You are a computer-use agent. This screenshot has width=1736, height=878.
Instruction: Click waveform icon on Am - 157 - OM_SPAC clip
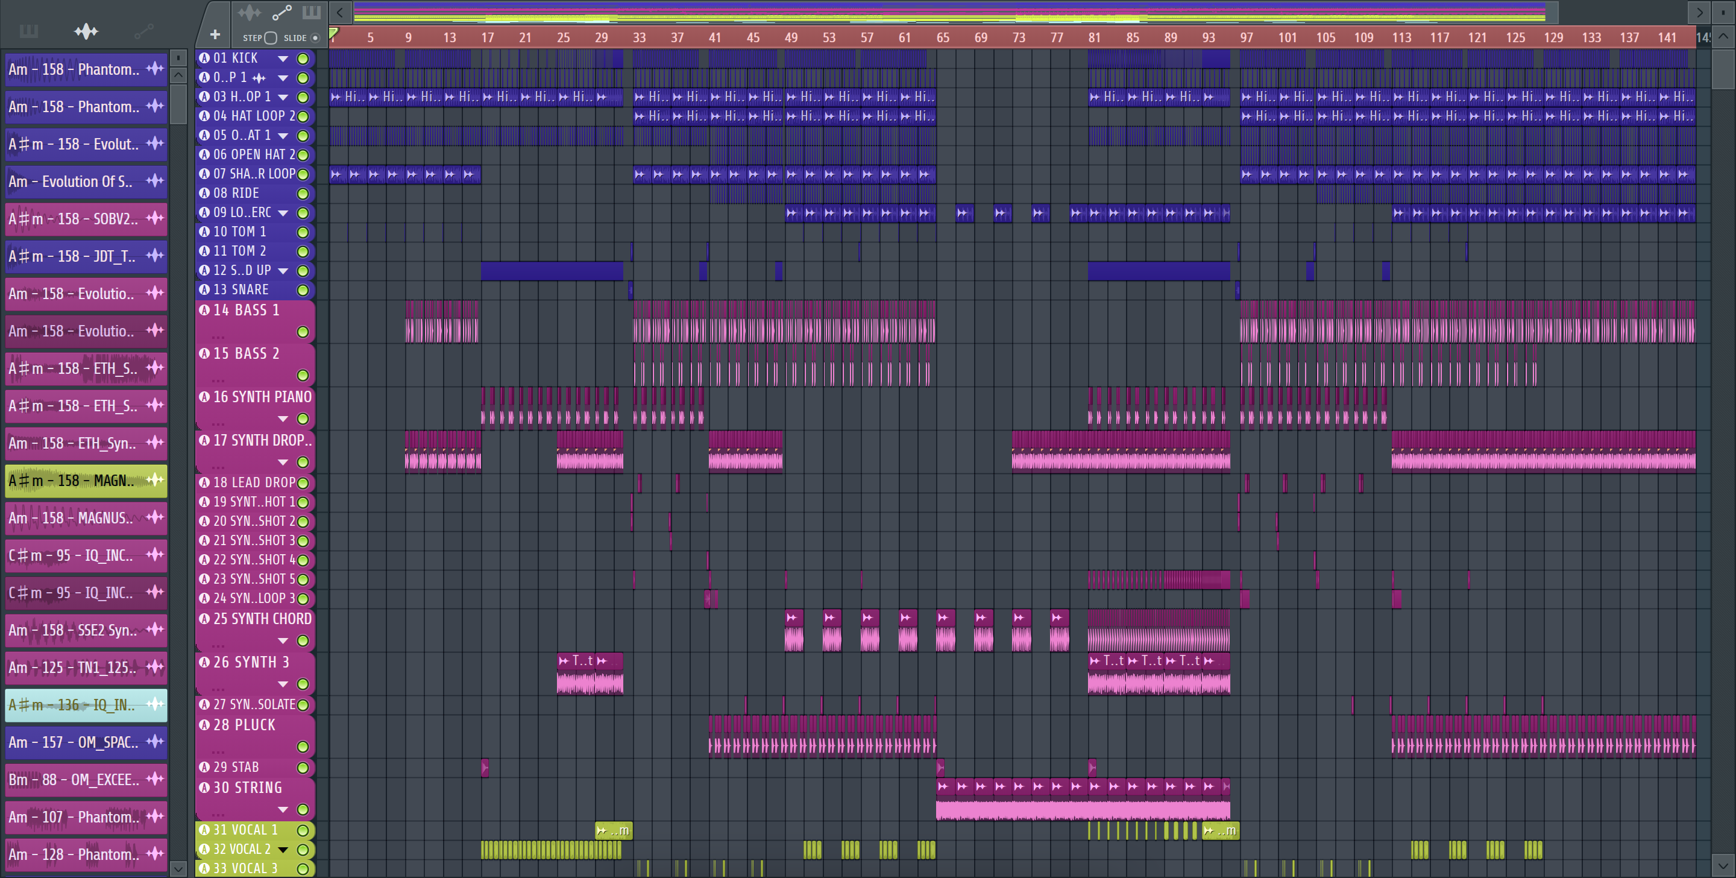click(x=155, y=742)
